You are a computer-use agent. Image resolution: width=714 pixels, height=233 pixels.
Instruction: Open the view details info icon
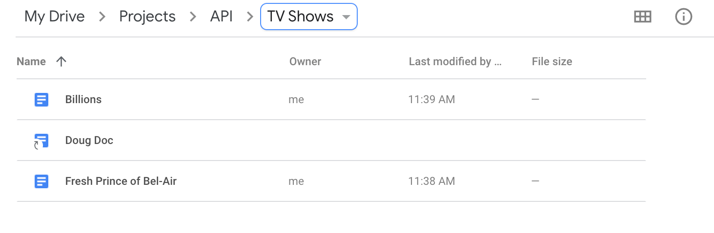[683, 17]
